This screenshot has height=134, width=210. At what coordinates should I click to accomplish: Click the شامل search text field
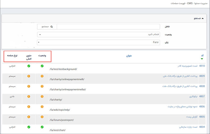tap(108, 27)
